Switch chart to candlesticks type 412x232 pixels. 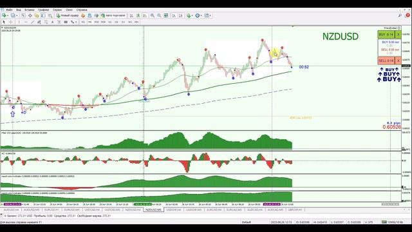[138, 15]
